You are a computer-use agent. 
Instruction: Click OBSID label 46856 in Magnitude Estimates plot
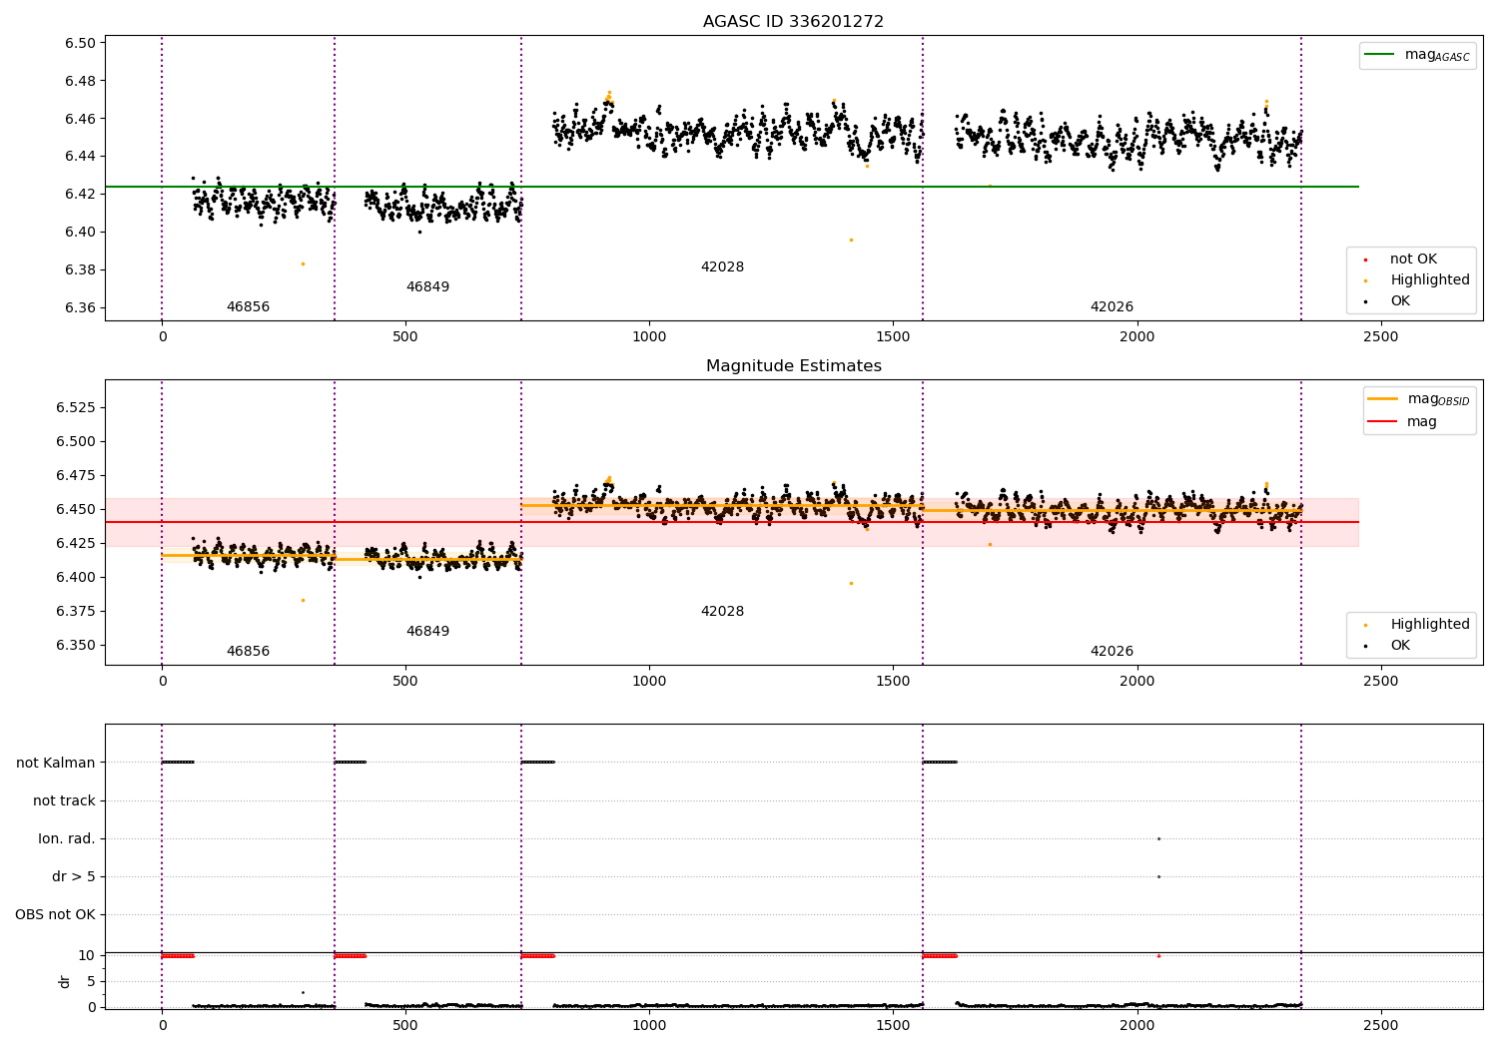tap(248, 652)
